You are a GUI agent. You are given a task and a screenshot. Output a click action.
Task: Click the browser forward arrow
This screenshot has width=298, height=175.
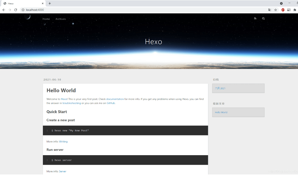click(x=10, y=10)
